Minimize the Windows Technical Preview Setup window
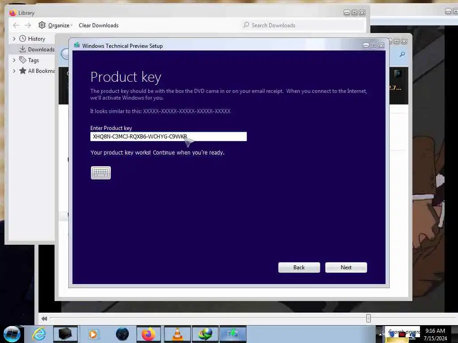The height and width of the screenshot is (343, 458). tap(366, 46)
